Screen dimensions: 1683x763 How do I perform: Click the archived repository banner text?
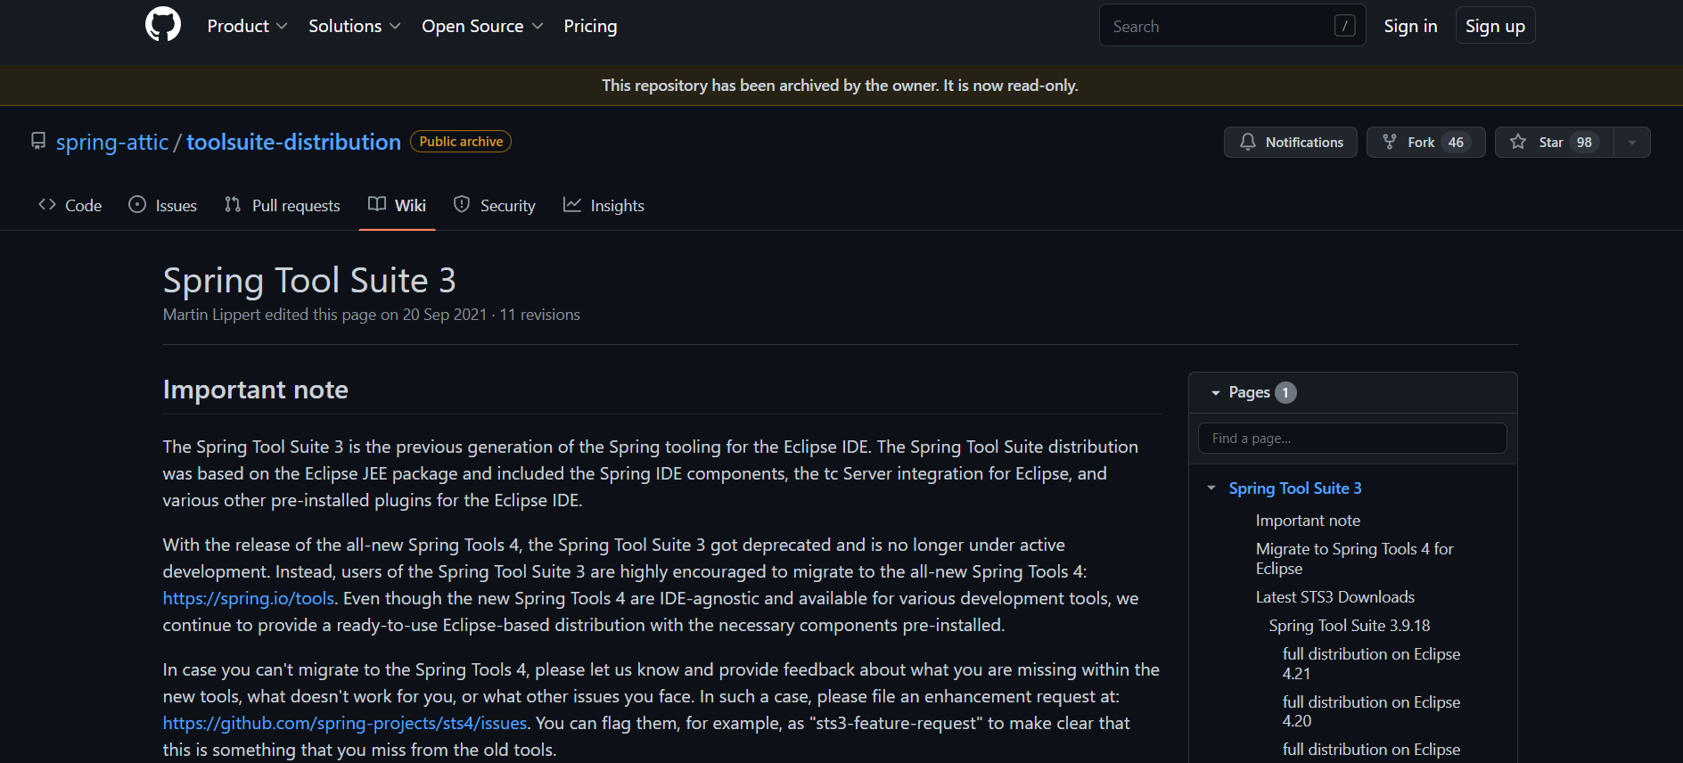(840, 86)
